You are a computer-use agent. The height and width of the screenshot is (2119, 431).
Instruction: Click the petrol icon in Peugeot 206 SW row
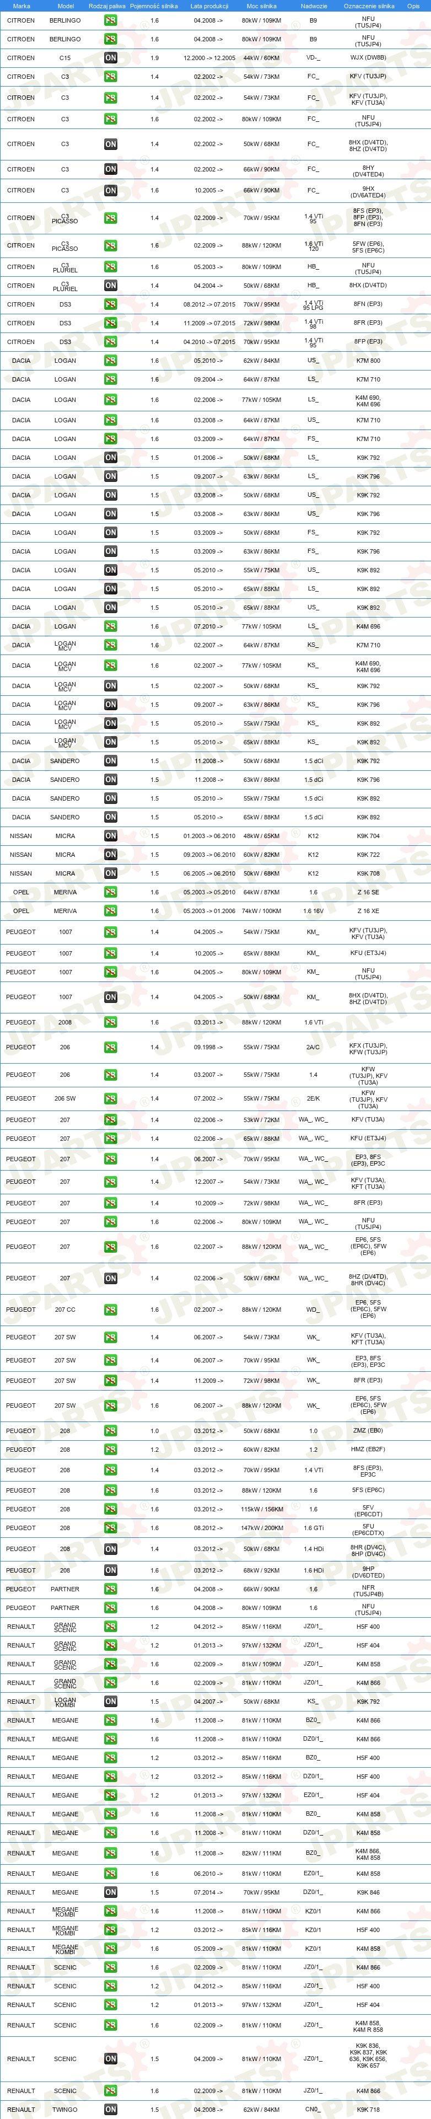click(x=110, y=1098)
